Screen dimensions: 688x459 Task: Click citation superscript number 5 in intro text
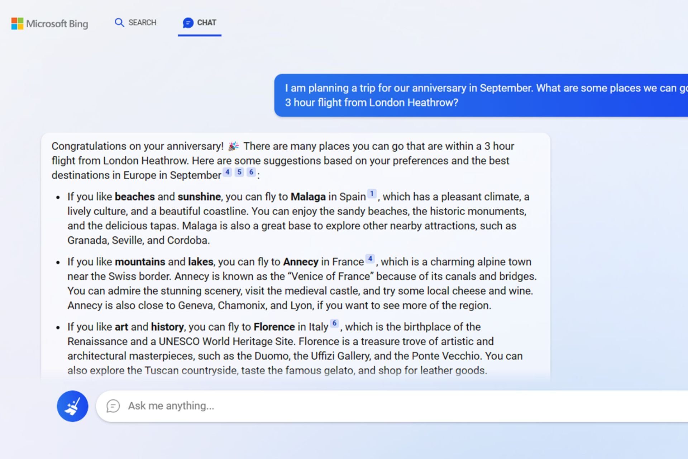point(239,172)
